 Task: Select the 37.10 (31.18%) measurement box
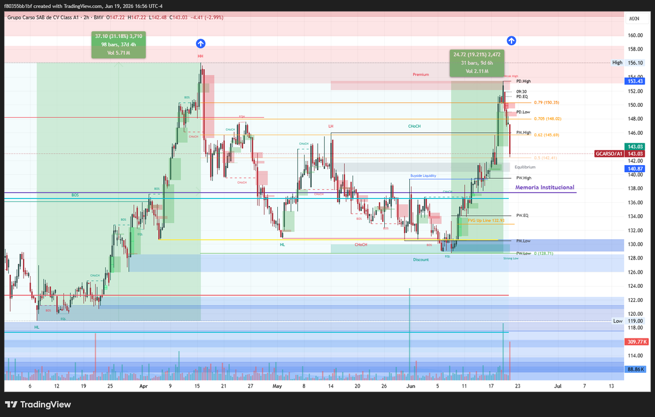118,45
